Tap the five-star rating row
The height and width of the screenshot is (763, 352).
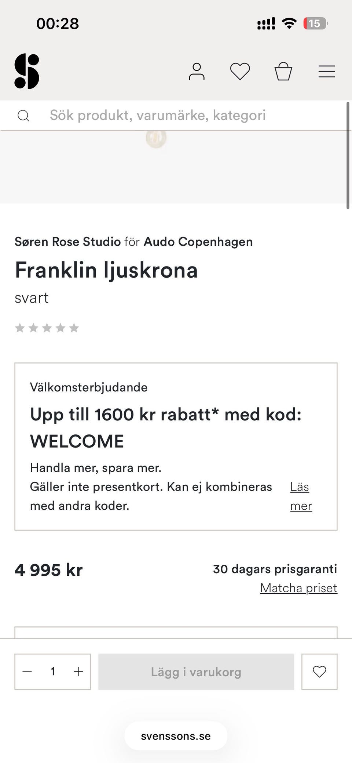click(47, 328)
